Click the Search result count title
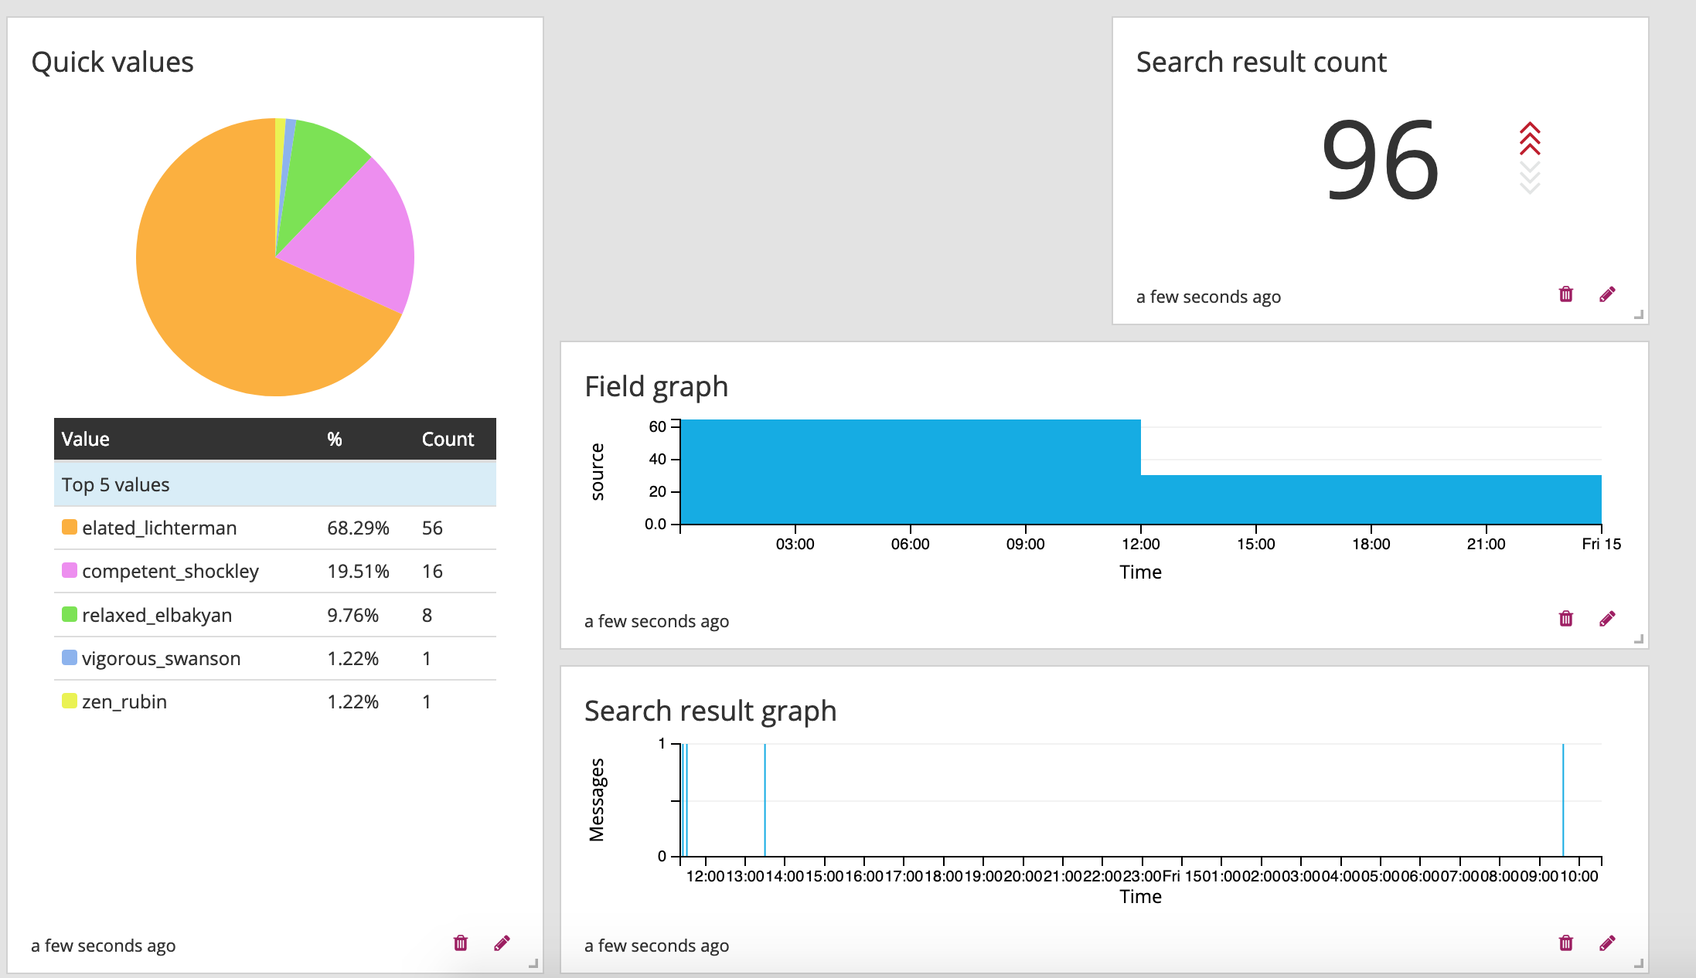 pyautogui.click(x=1262, y=62)
